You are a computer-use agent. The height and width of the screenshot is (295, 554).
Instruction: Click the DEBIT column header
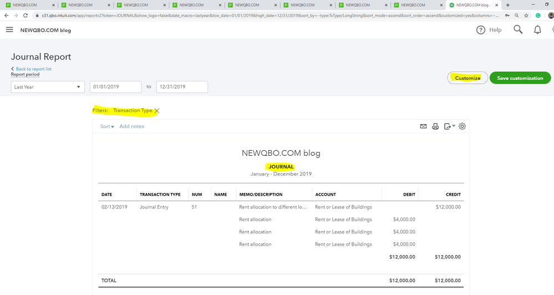click(409, 194)
